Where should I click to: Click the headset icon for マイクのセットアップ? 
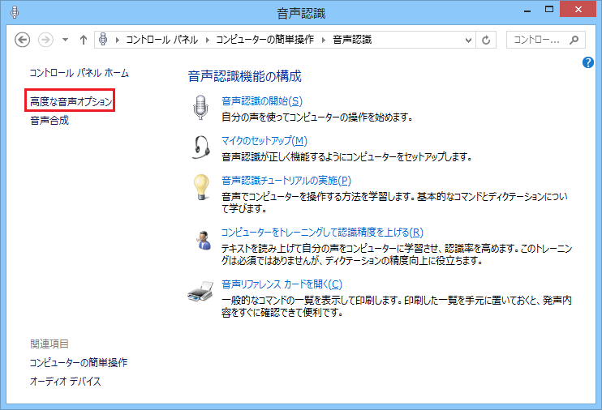(200, 147)
